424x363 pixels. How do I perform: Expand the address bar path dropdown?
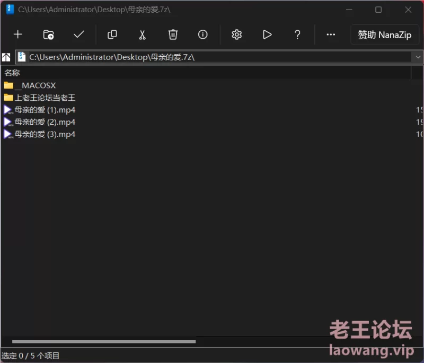(x=418, y=57)
